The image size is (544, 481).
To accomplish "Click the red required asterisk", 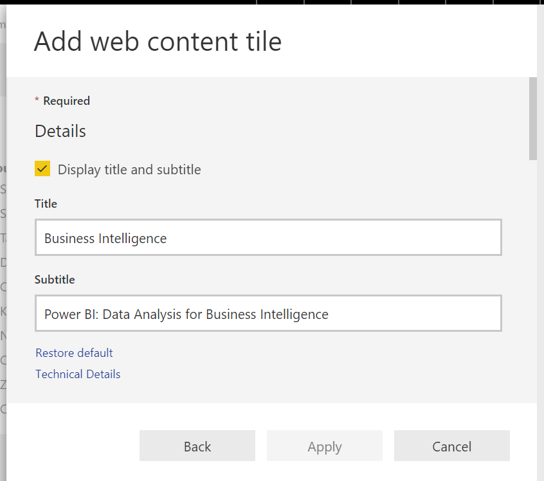I will pyautogui.click(x=37, y=100).
